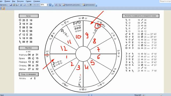Go to next picture arrow
Image resolution: width=171 pixels, height=96 pixels.
pyautogui.click(x=92, y=95)
